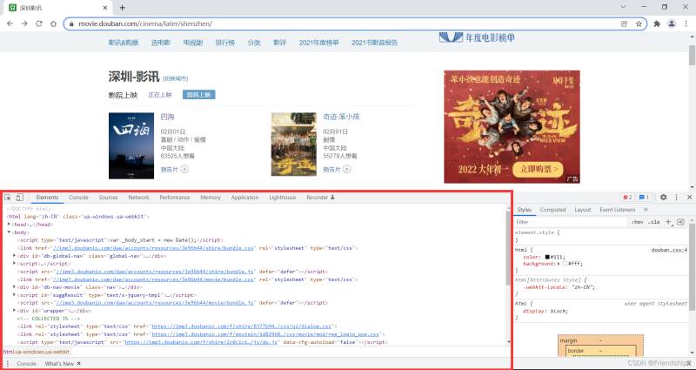Toggle the computed styles sidebar icon
This screenshot has height=370, width=696.
(681, 222)
